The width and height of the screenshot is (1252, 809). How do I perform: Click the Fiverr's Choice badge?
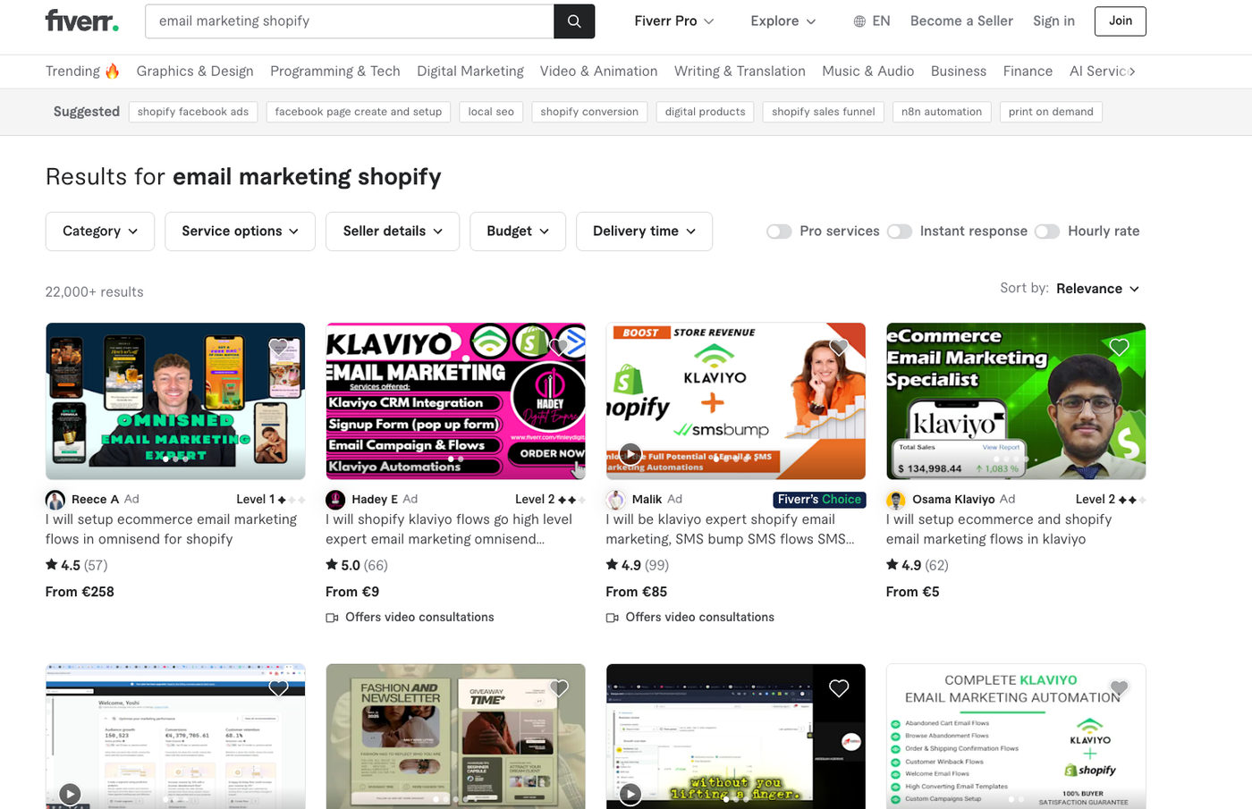tap(819, 500)
